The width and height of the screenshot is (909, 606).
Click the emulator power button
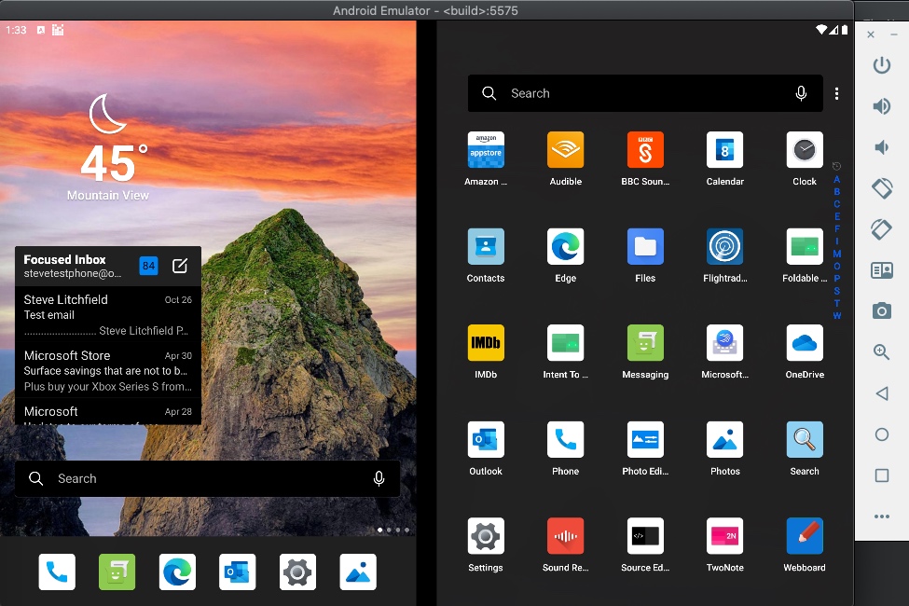point(882,64)
